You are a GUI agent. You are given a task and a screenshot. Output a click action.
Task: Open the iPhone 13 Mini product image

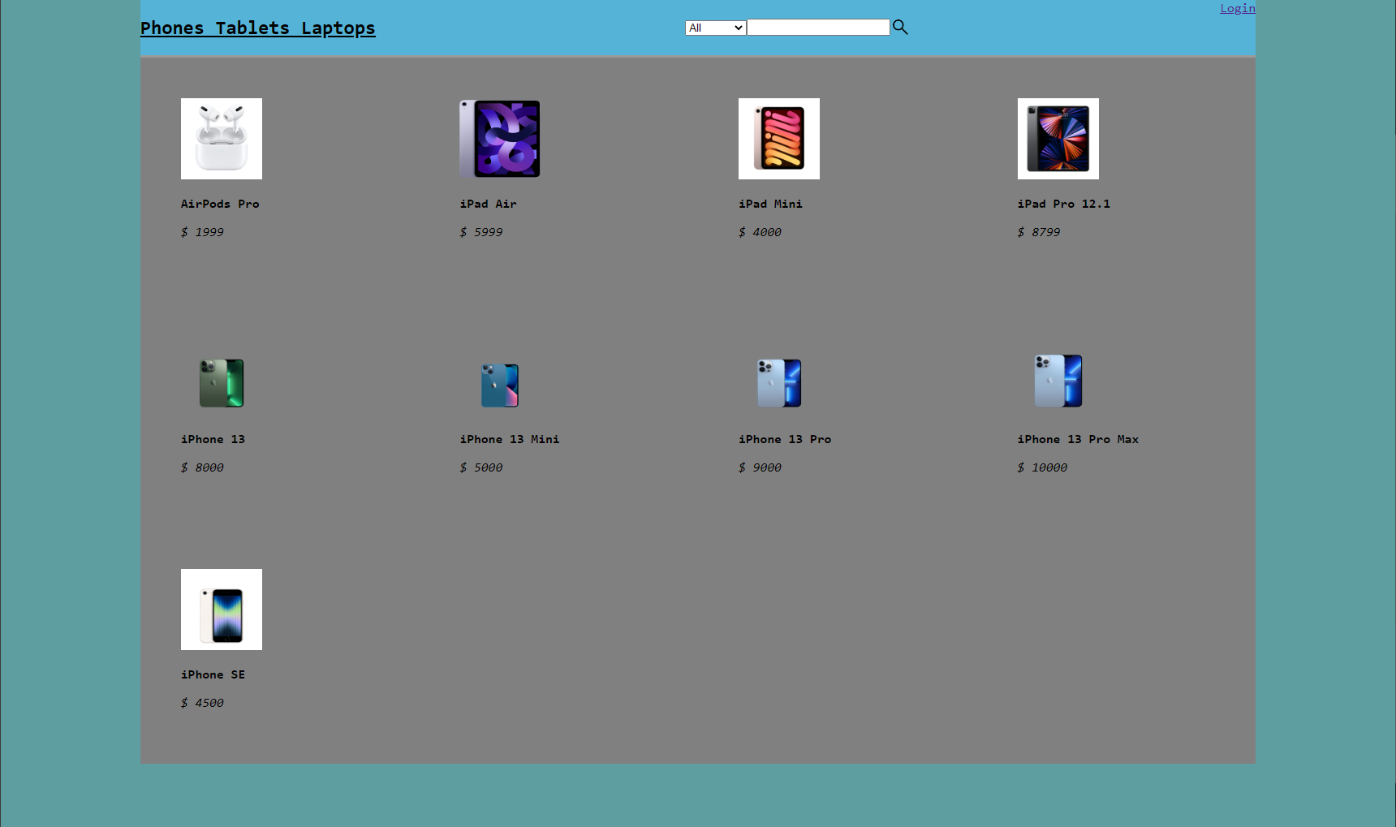pyautogui.click(x=499, y=385)
